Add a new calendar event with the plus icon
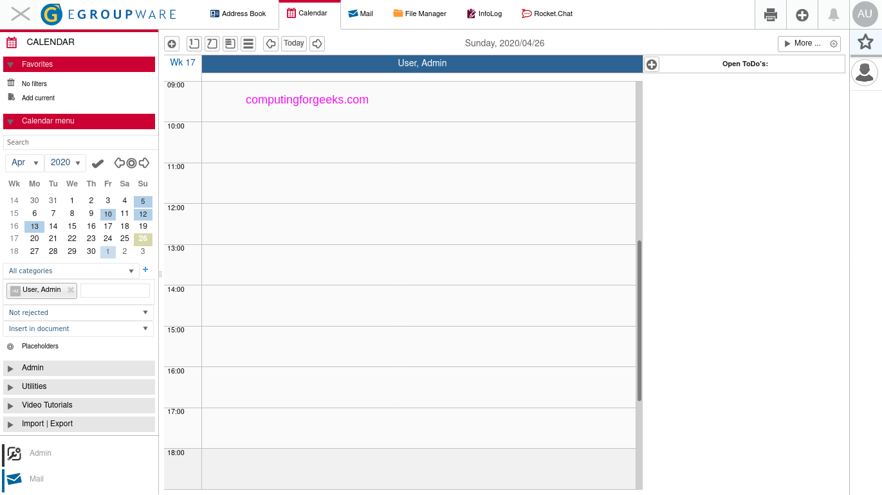 [x=171, y=43]
